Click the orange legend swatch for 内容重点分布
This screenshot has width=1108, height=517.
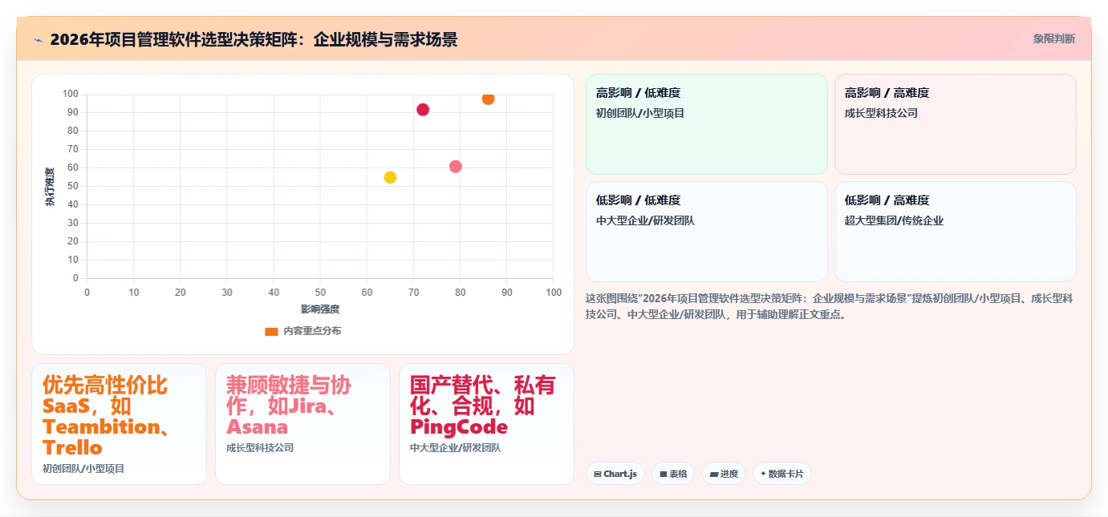tap(271, 331)
